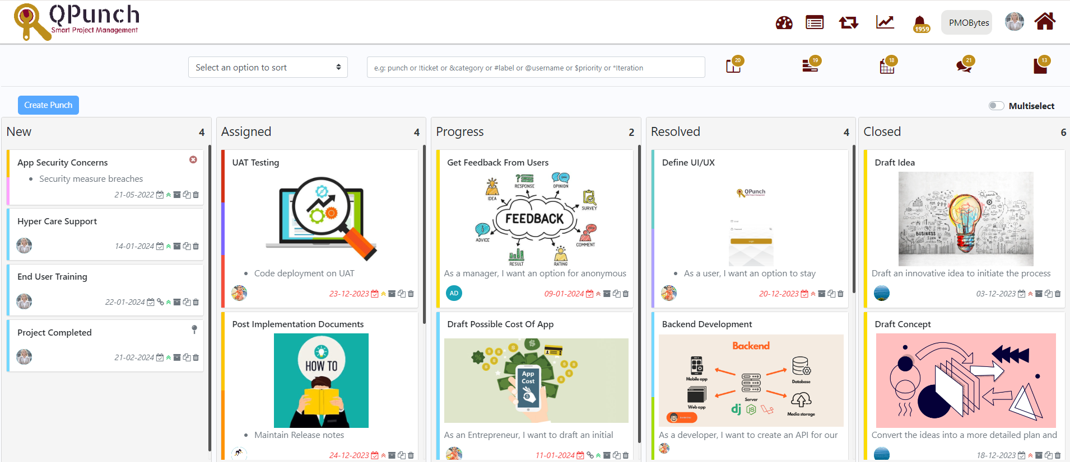Image resolution: width=1070 pixels, height=462 pixels.
Task: Click trash icon on Hyper Care Support card
Action: (x=196, y=246)
